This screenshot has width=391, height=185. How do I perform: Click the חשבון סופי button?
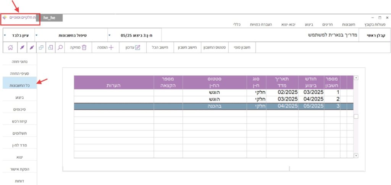pos(242,48)
